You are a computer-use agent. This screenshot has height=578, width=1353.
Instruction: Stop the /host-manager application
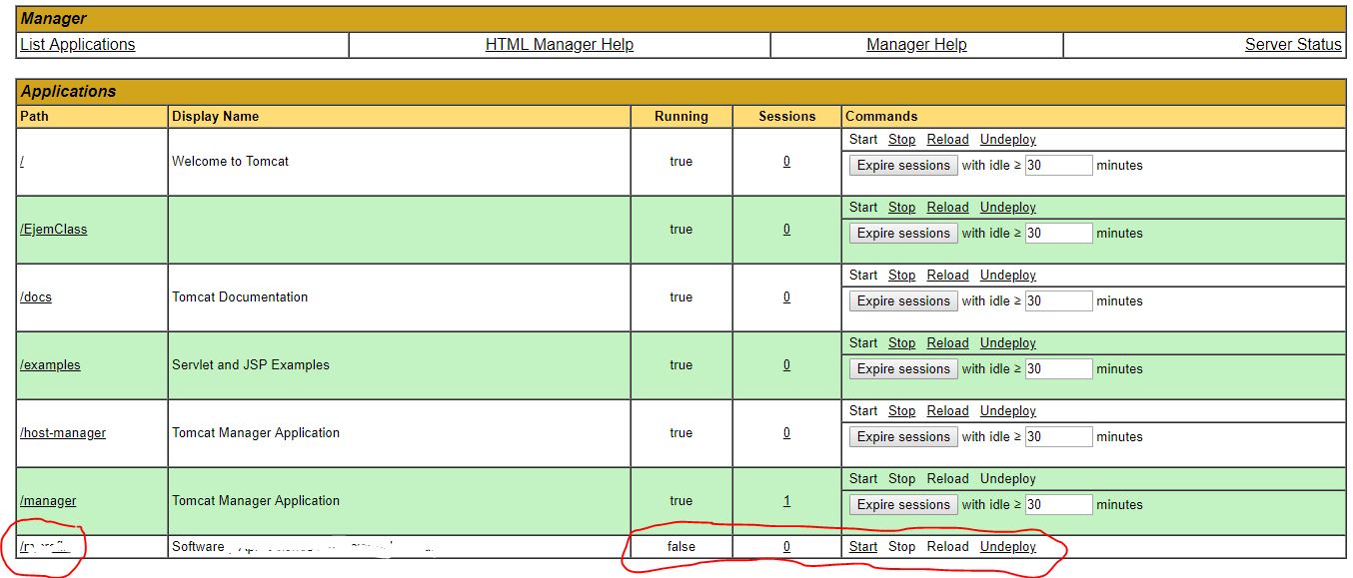901,411
